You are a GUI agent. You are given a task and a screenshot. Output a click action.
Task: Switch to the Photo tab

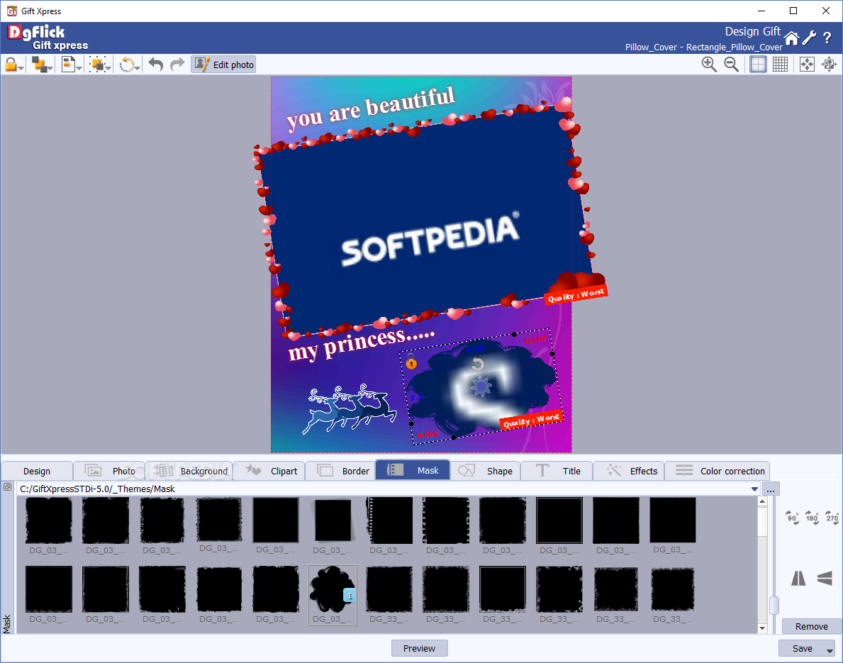109,471
